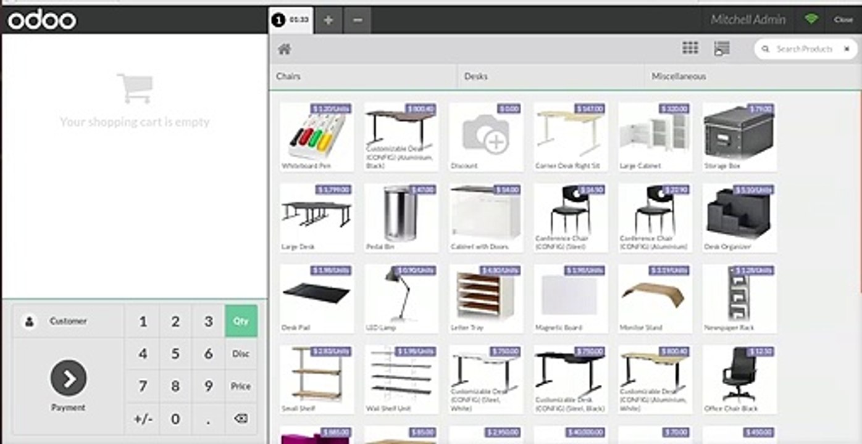
Task: Activate Price mode on the numpad
Action: 241,387
